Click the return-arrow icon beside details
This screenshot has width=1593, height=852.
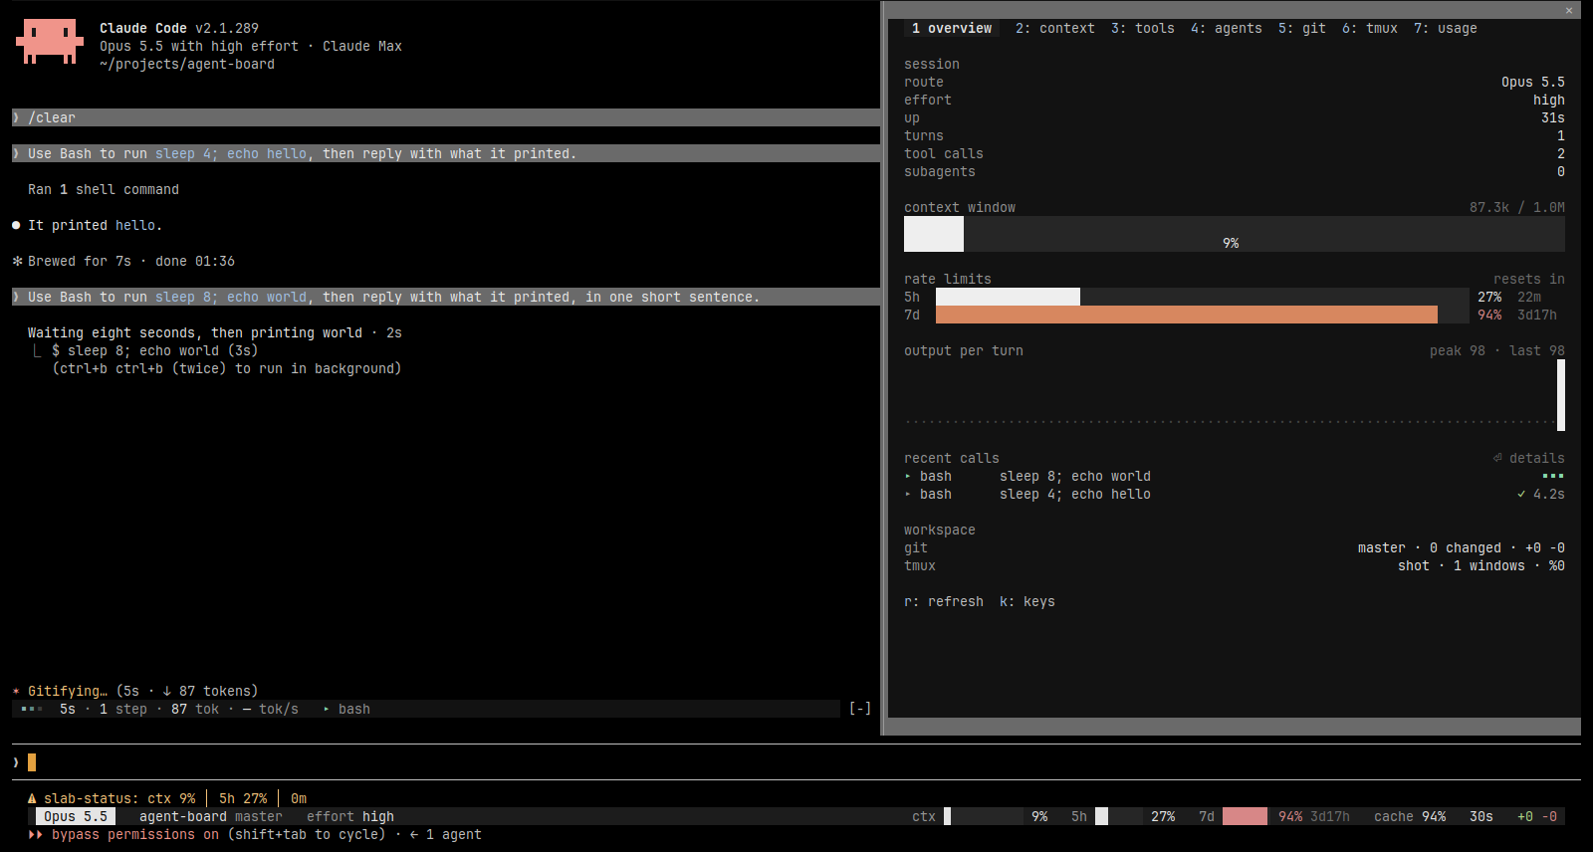point(1497,458)
